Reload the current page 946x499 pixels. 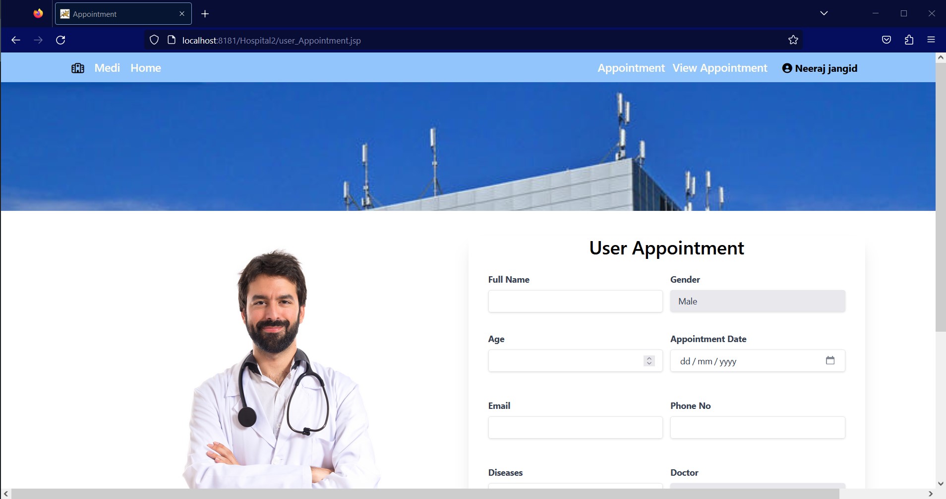60,40
